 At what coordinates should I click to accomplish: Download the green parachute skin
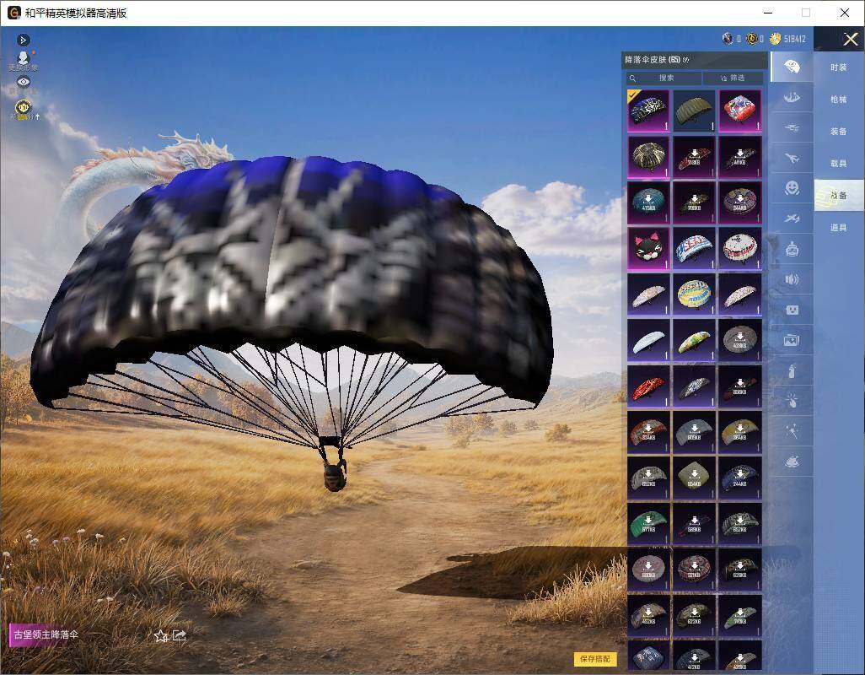648,523
